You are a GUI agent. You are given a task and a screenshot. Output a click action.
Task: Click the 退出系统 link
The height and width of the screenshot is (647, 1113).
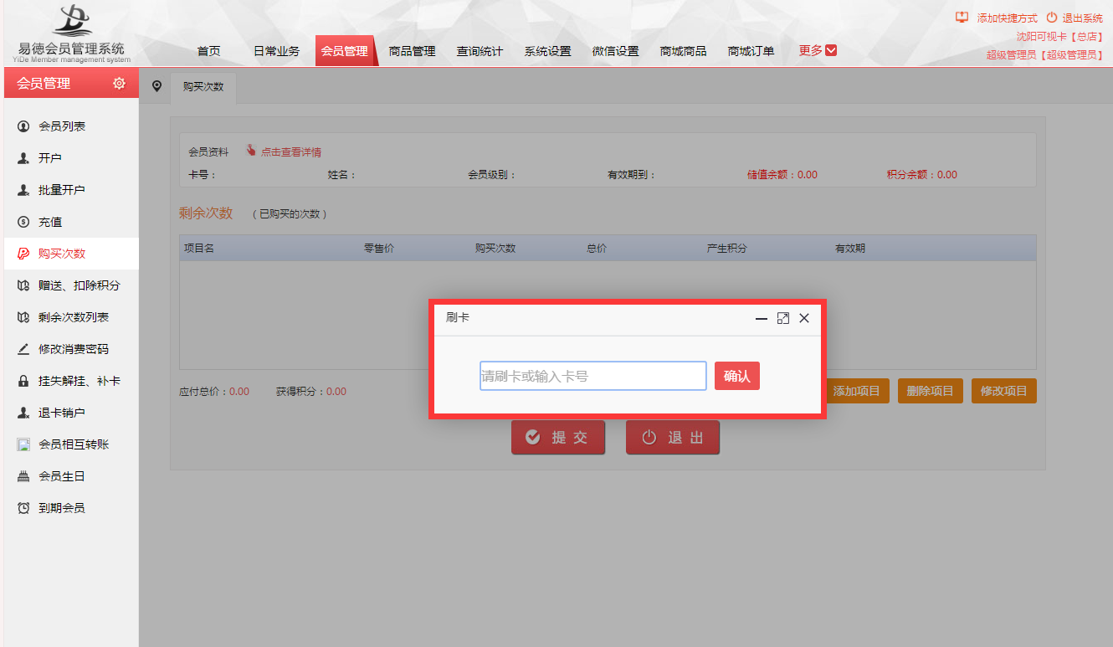click(x=1083, y=18)
